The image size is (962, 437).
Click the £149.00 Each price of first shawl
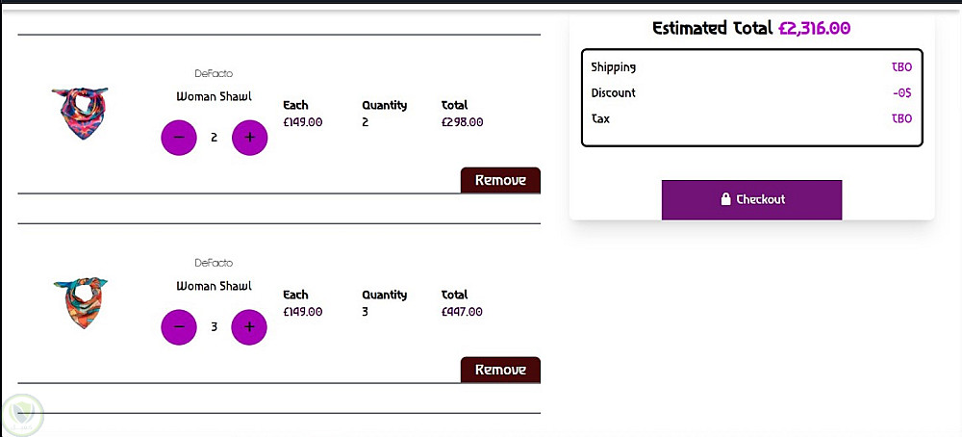pos(302,122)
